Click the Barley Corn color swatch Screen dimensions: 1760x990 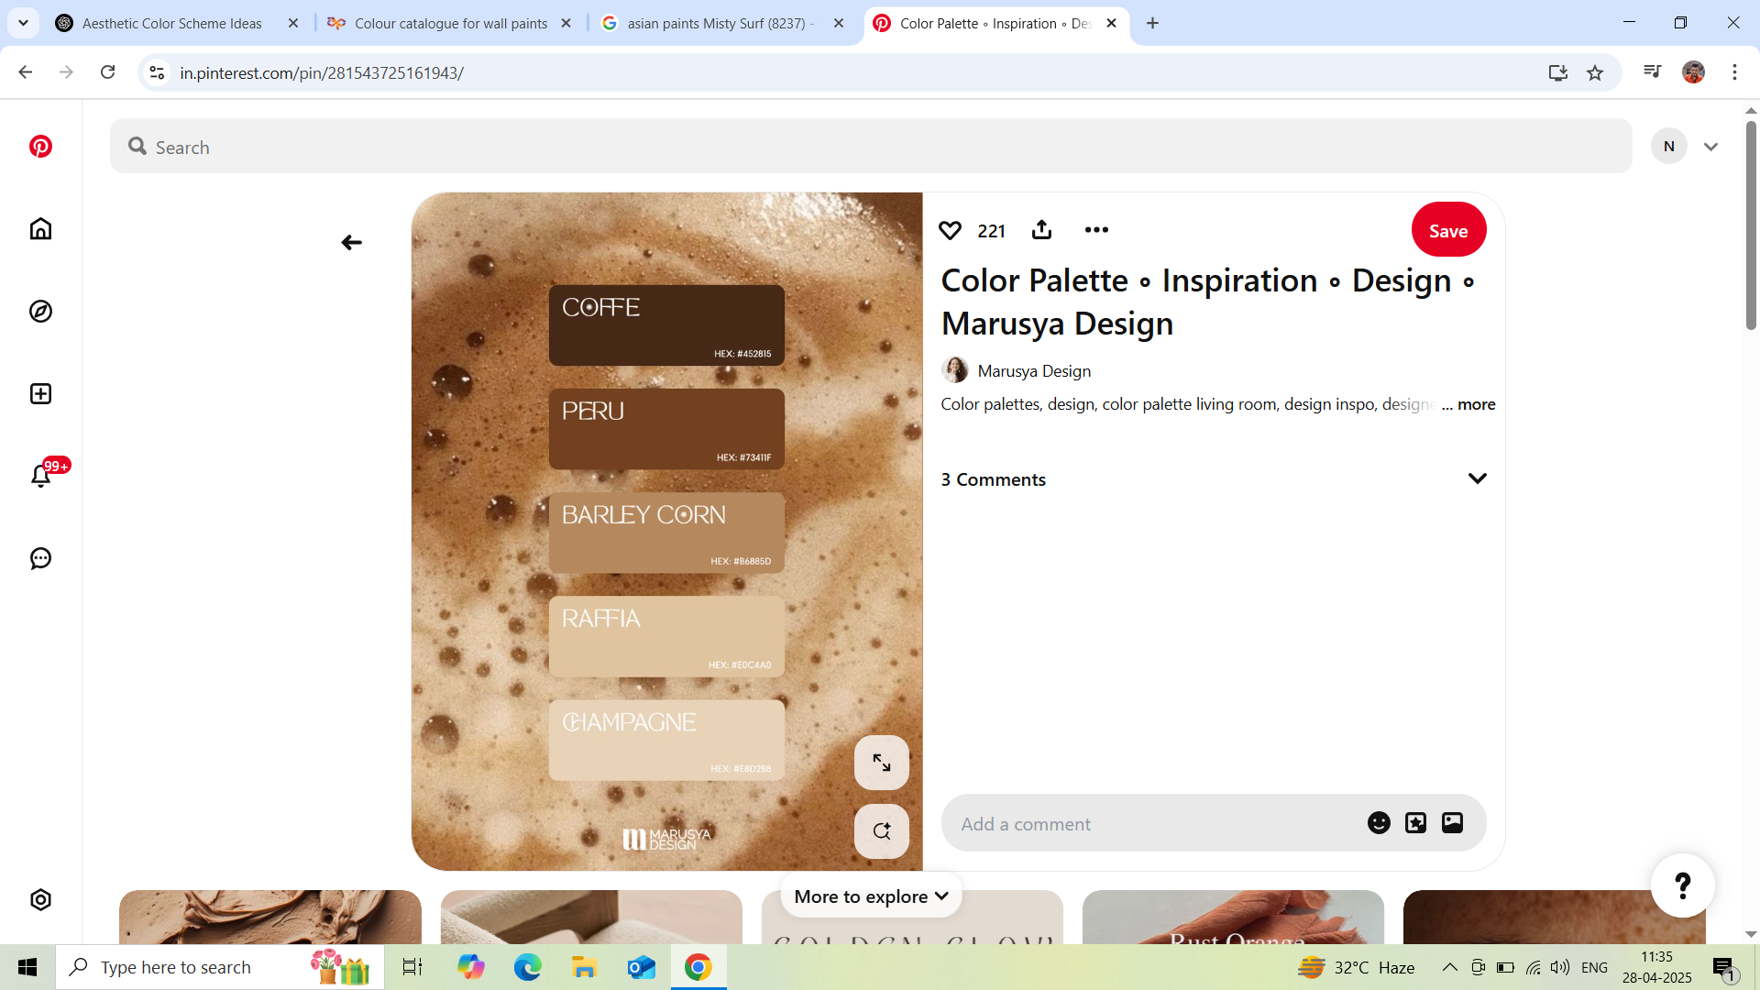[666, 533]
